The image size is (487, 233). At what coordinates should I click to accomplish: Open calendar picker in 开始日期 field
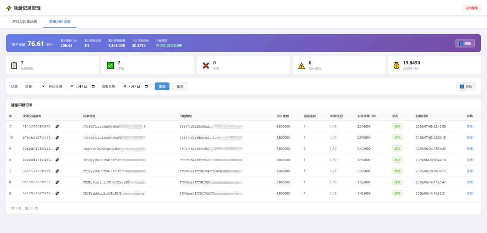click(x=93, y=86)
